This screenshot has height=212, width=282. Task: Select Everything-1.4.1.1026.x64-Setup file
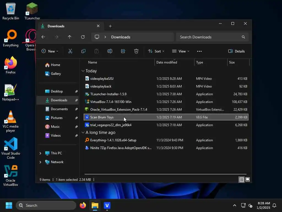tap(166, 140)
